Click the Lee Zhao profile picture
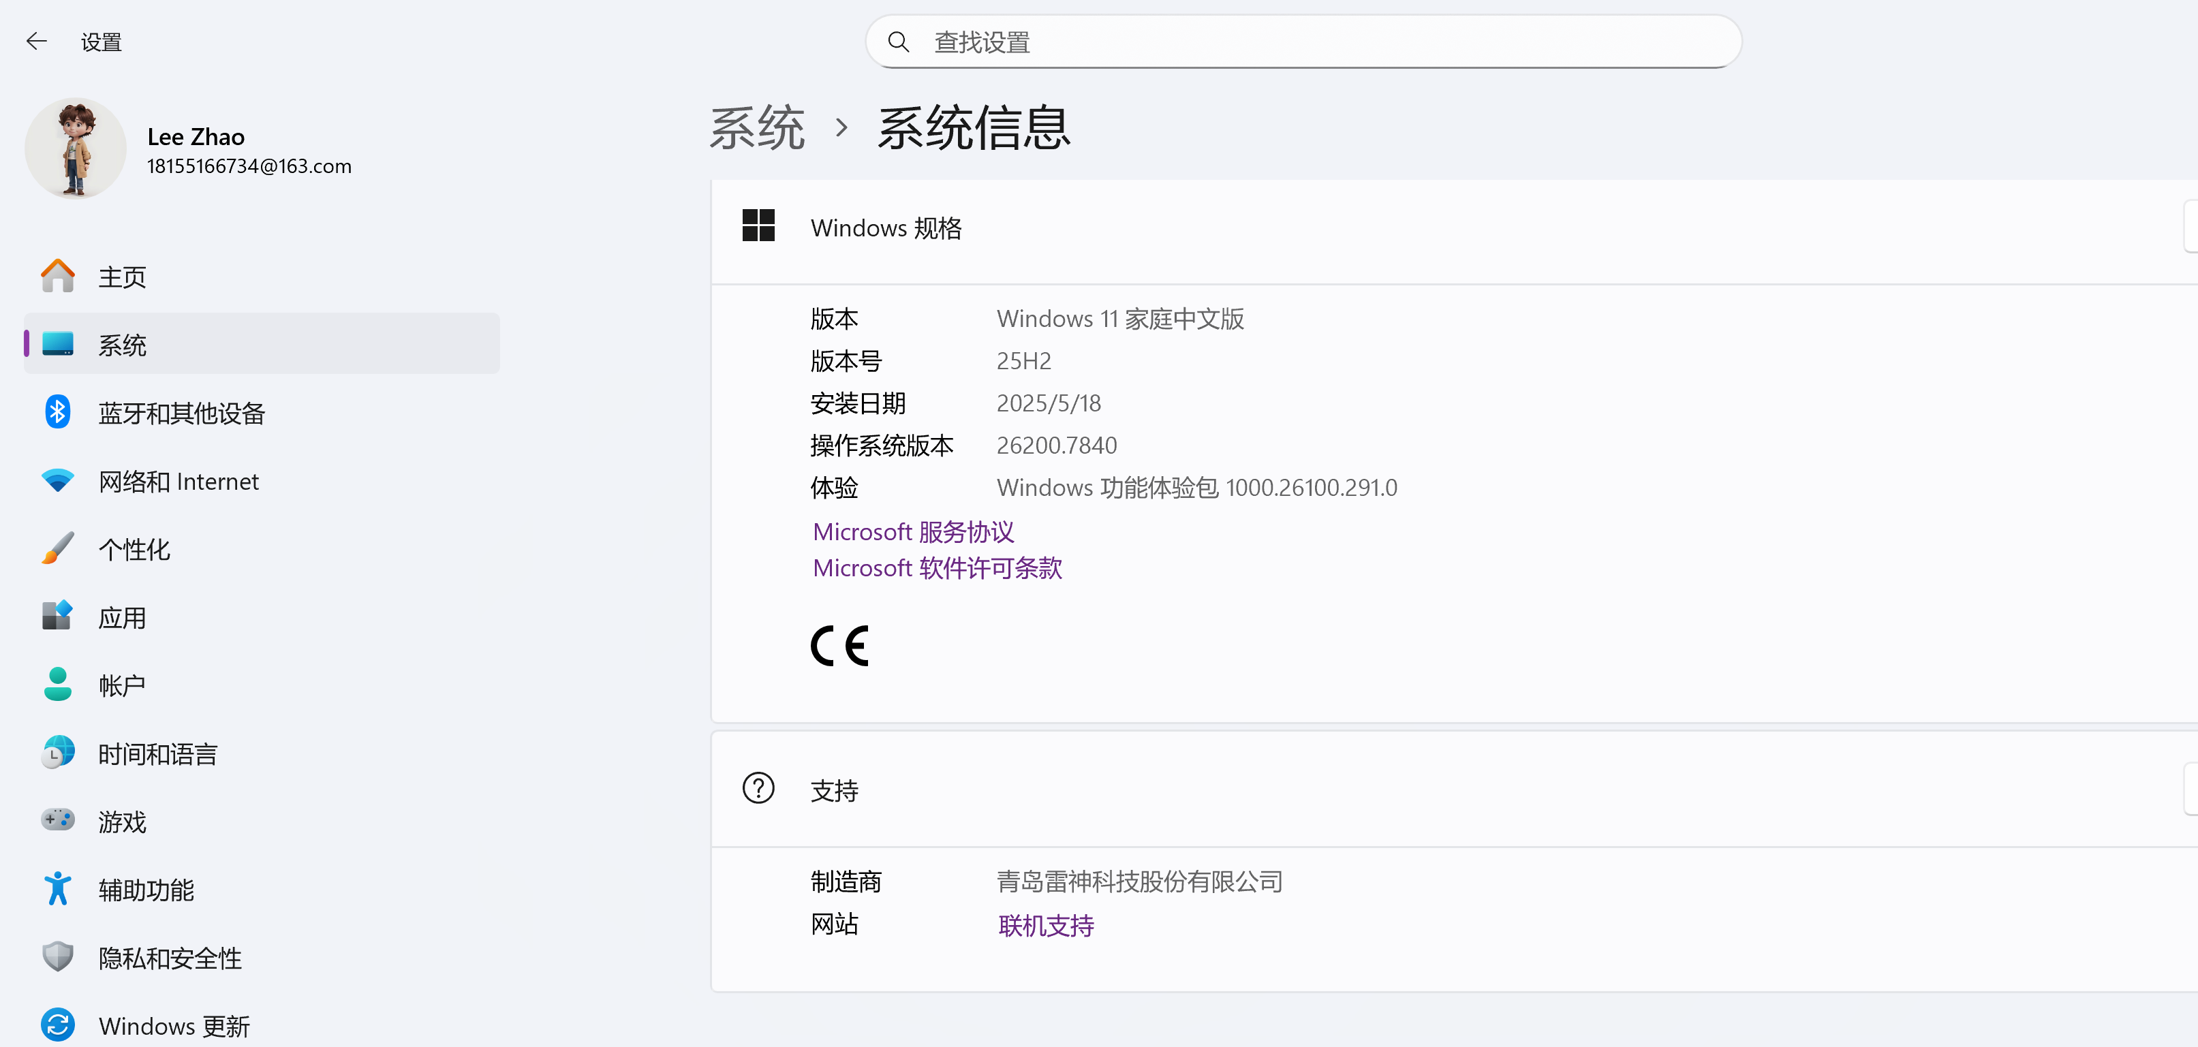2198x1047 pixels. [75, 148]
